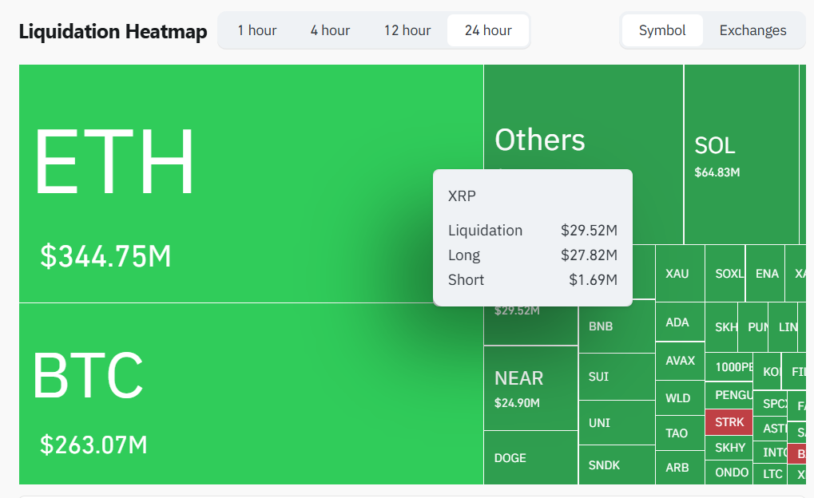The image size is (814, 498).
Task: Choose the 12 hour timeframe tab
Action: [407, 30]
